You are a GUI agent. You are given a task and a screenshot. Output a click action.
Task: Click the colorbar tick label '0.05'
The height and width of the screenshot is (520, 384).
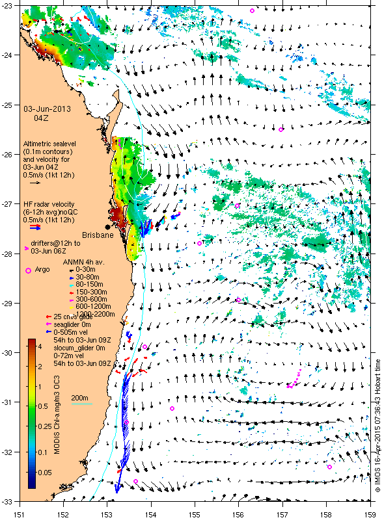(x=45, y=473)
